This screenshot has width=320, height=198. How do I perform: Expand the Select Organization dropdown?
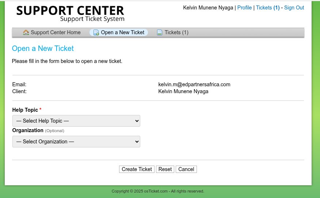(76, 142)
